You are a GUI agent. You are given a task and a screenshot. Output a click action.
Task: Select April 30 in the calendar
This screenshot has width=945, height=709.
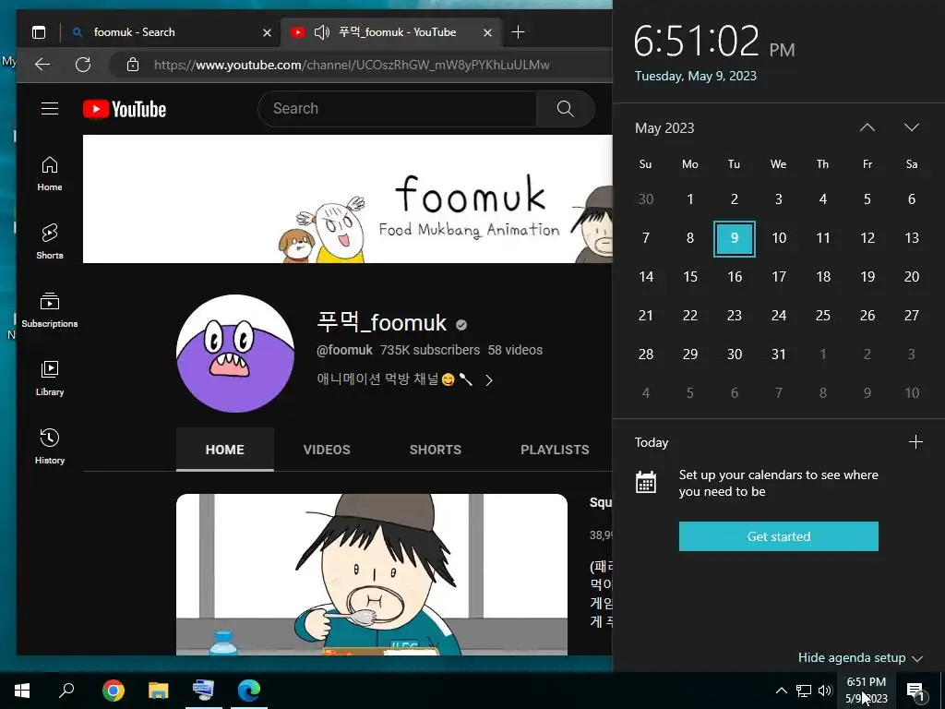(x=645, y=199)
